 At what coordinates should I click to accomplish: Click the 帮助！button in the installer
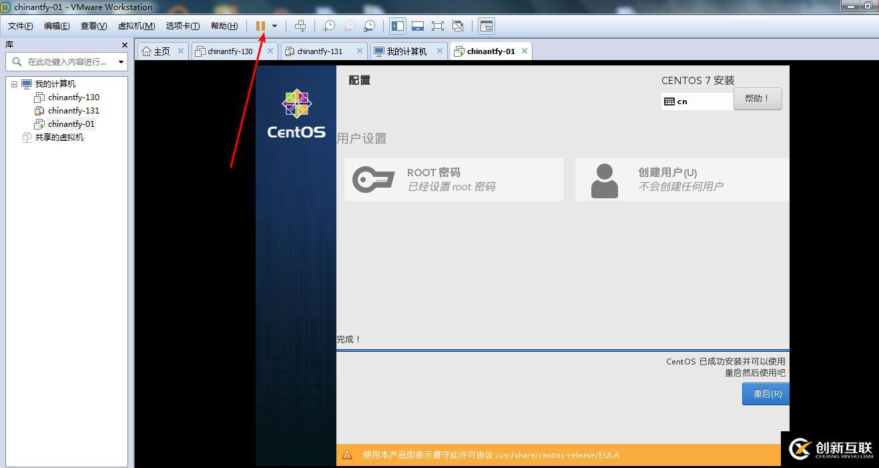coord(758,98)
